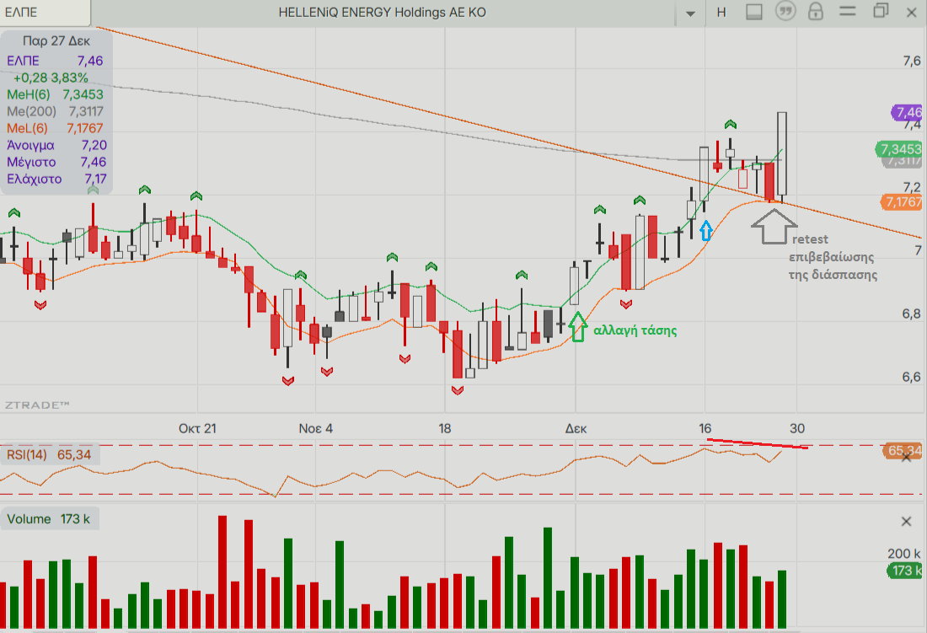Screen dimensions: 927x633
Task: Select the ΕΛΠΕ 7,46 row in the data box
Action: click(x=55, y=61)
